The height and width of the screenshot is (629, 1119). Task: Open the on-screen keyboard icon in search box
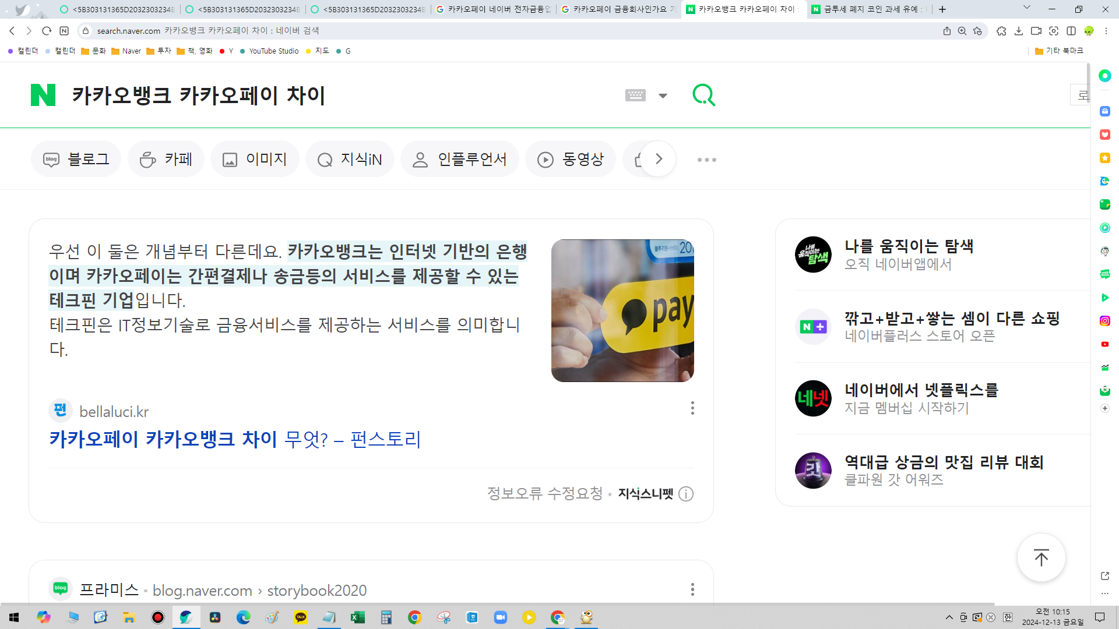[x=635, y=95]
